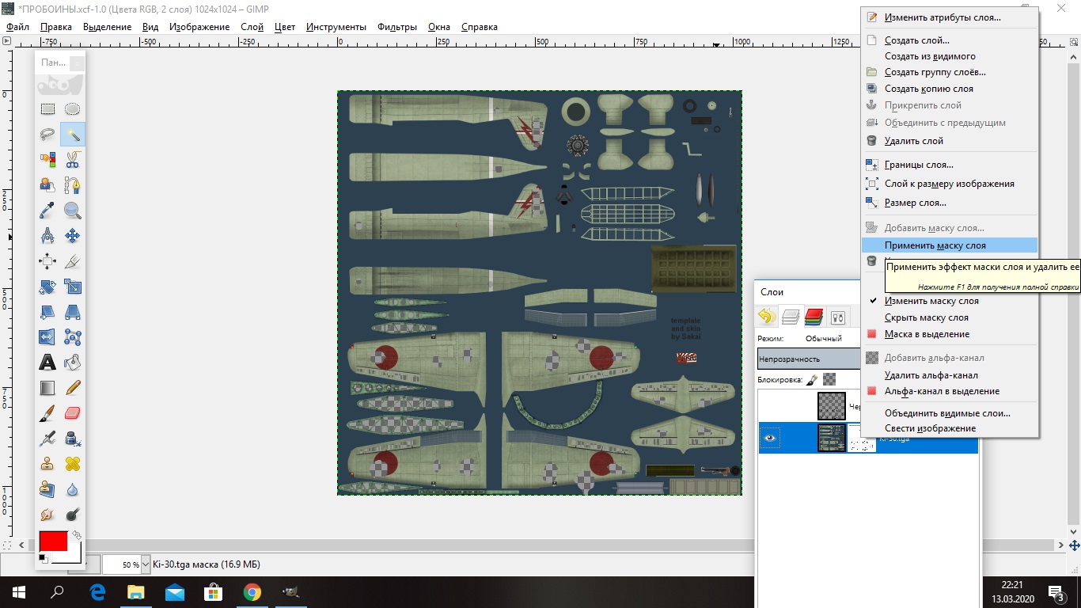Open the layer mode 'Обычный' dropdown
Screen dimensions: 1081x608
tap(823, 338)
